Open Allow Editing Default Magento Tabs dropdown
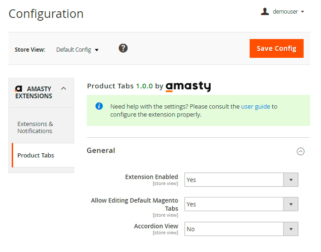The image size is (321, 252). [241, 204]
